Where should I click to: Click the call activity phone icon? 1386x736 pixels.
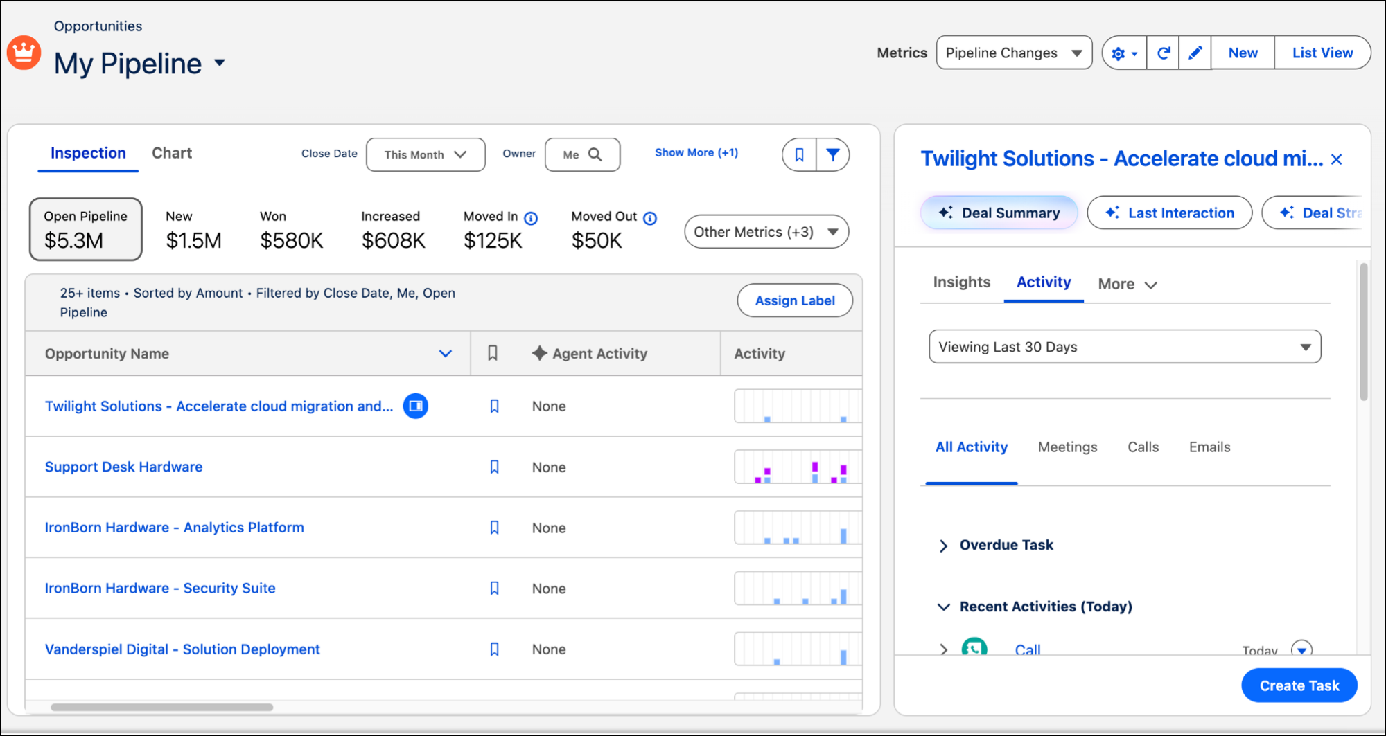click(974, 647)
